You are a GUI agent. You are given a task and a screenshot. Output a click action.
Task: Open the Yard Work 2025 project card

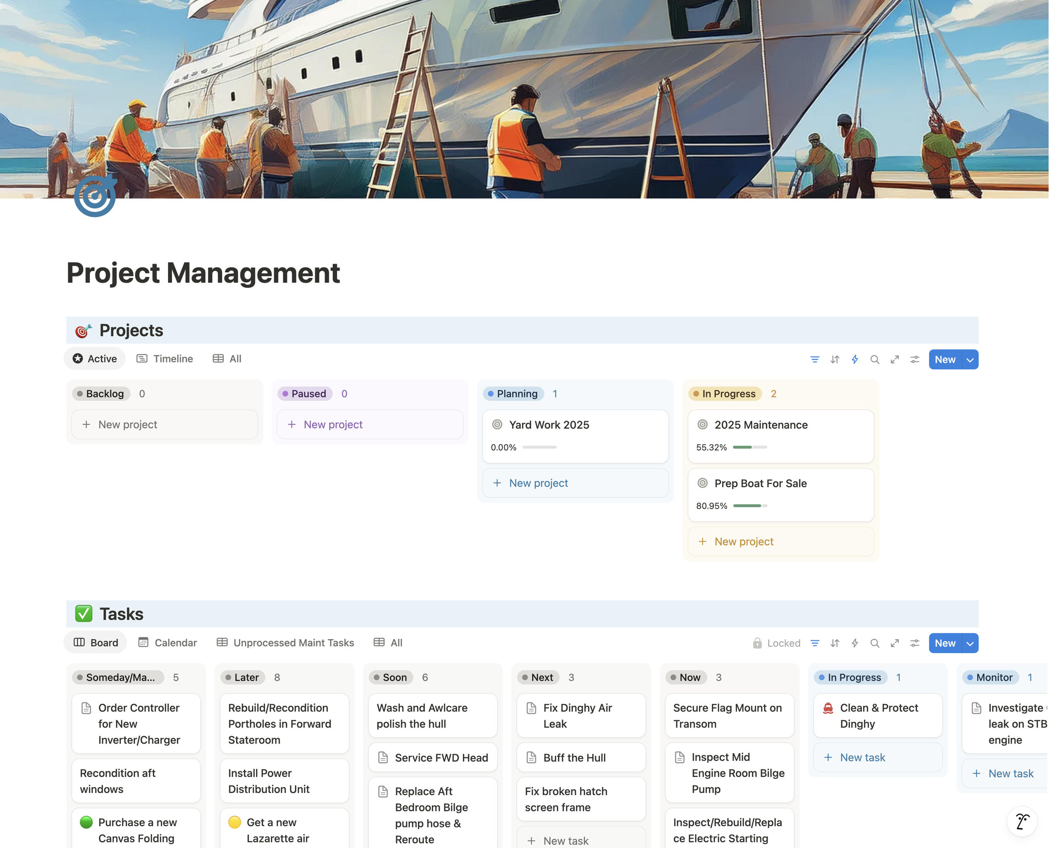click(549, 425)
